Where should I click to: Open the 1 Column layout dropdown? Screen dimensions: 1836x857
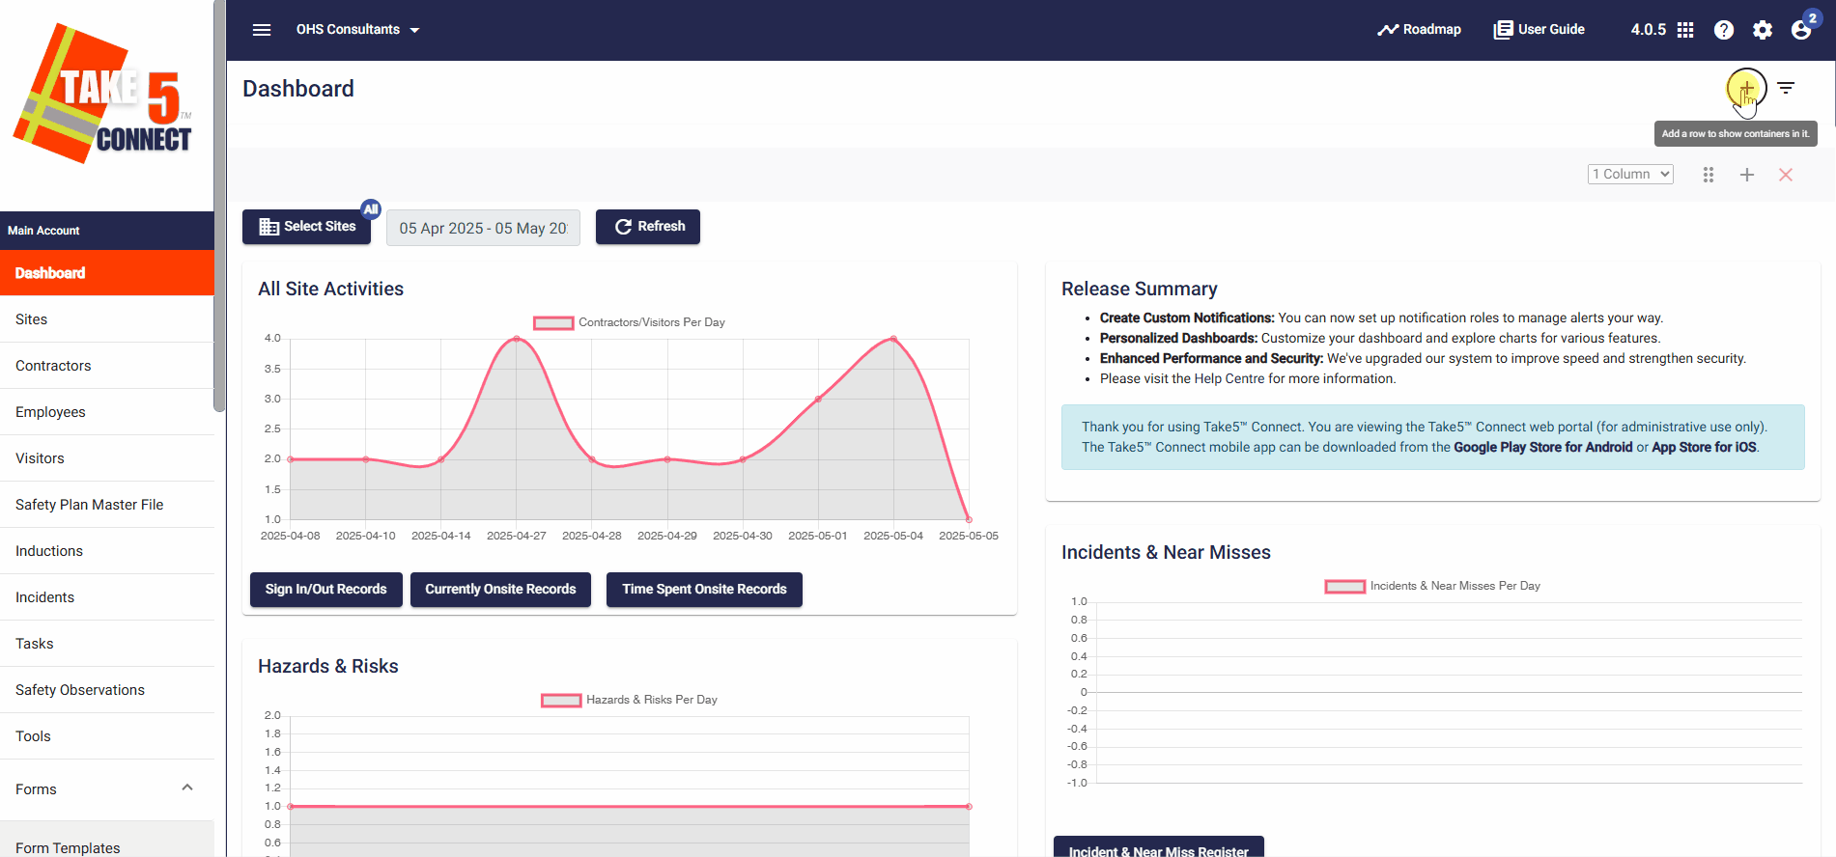[1630, 174]
